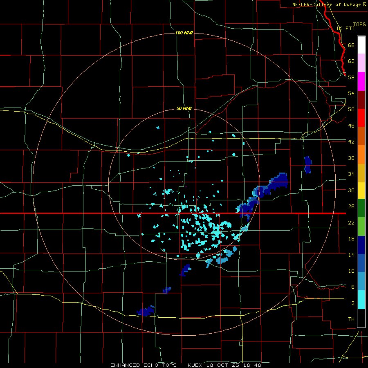Screen dimensions: 368x368
Task: Click the legend value '14'
Action: coord(351,255)
